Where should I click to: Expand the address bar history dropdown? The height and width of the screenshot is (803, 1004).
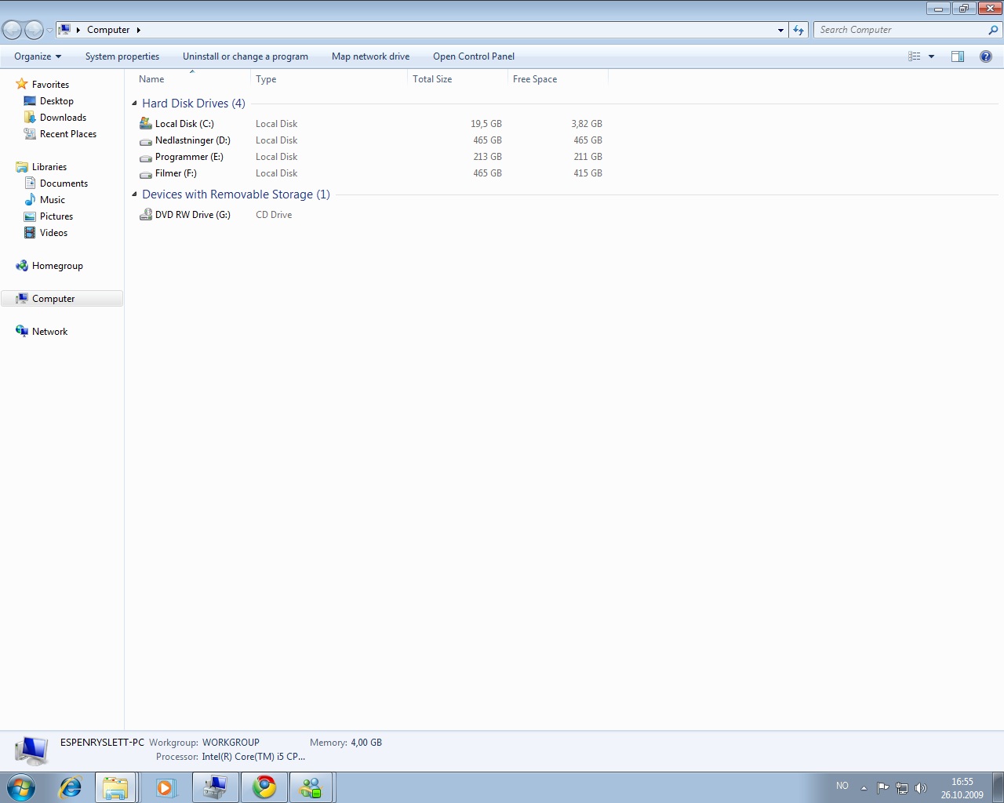[x=780, y=30]
